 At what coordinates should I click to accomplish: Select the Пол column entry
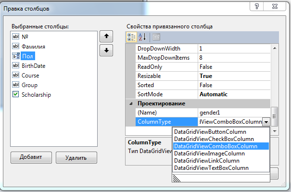coord(27,56)
